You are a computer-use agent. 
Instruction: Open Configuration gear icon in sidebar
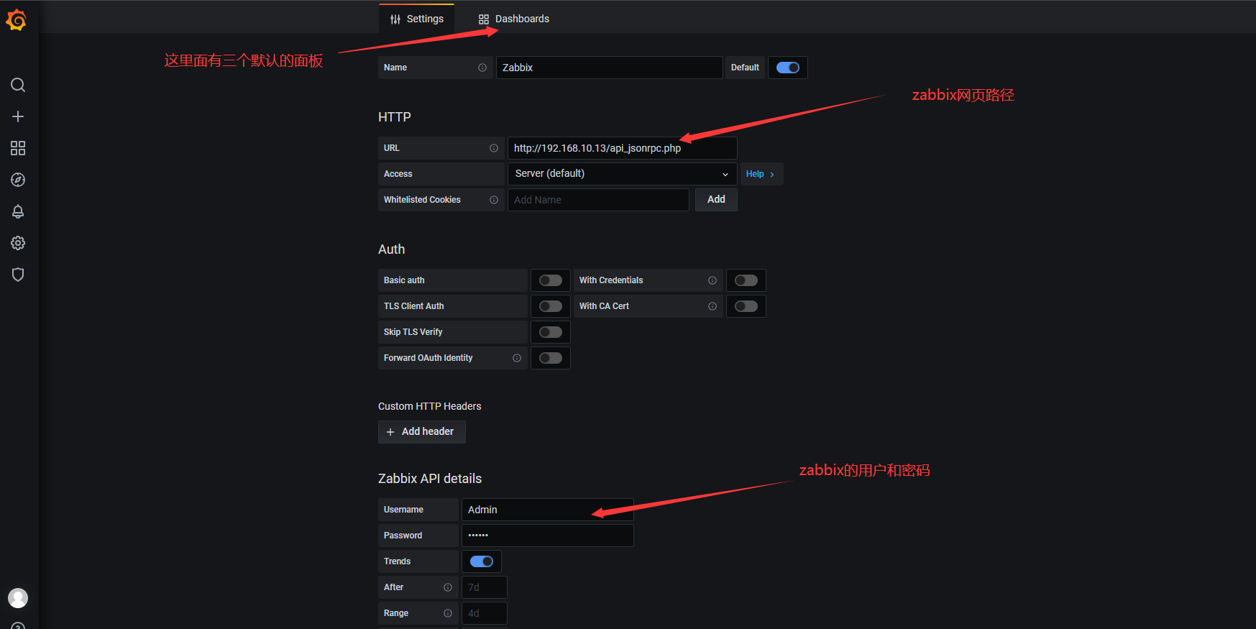tap(18, 243)
